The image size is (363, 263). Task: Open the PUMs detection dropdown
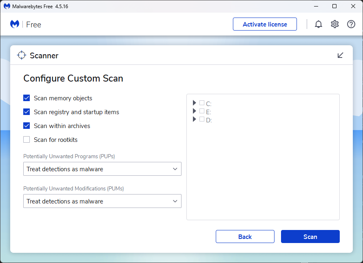102,201
